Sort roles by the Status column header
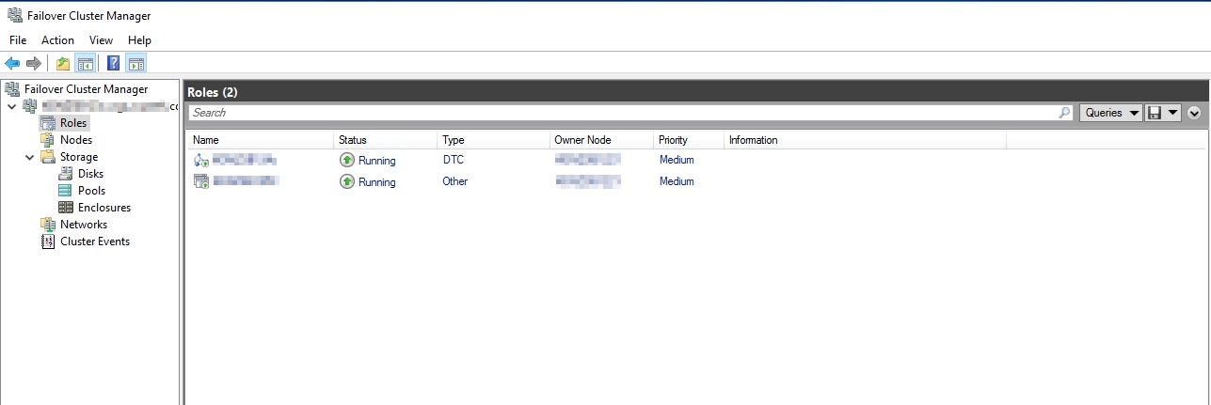This screenshot has height=405, width=1211. [353, 140]
